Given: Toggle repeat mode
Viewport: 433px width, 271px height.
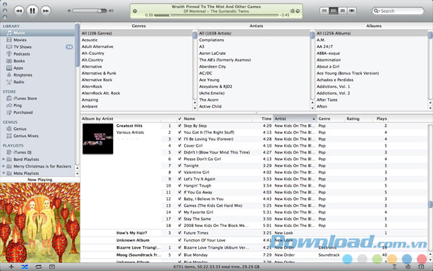Looking at the screenshot, I should pos(39,267).
